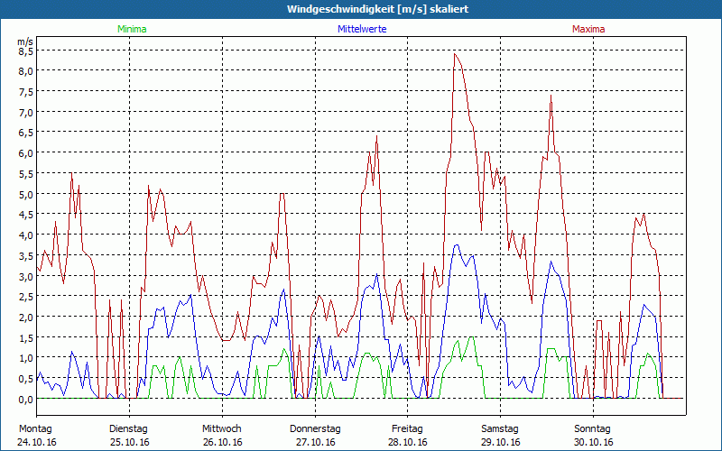The width and height of the screenshot is (722, 451).
Task: Click the 1,0 value on the y-axis
Action: point(25,358)
